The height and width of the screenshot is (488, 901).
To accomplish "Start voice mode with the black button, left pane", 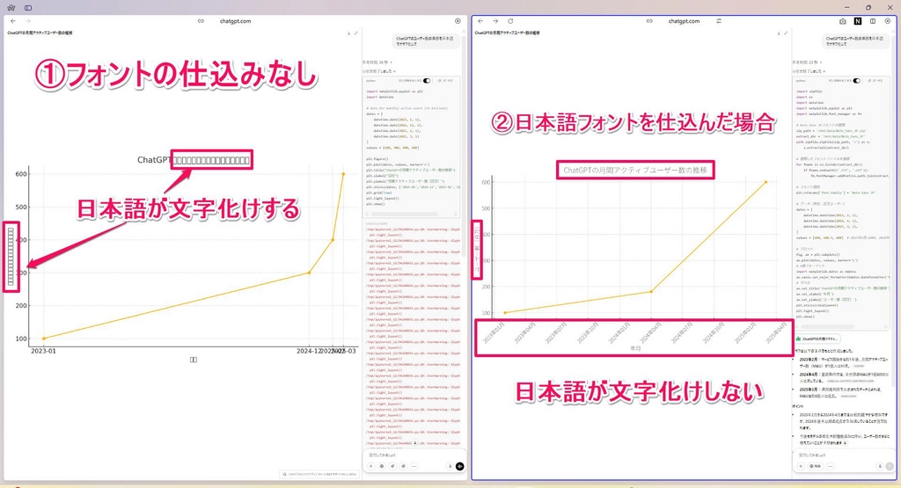I will point(459,466).
